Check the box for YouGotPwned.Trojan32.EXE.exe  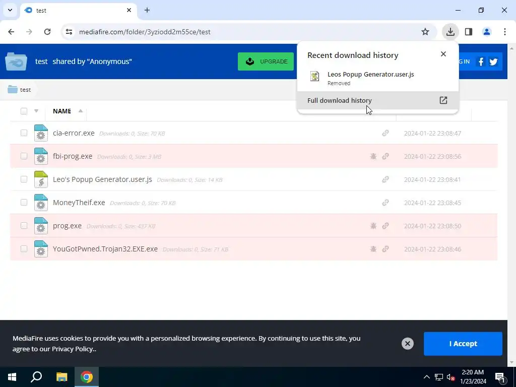point(24,249)
